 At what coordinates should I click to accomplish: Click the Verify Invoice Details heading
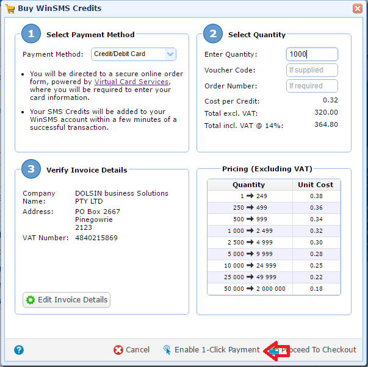click(x=87, y=170)
